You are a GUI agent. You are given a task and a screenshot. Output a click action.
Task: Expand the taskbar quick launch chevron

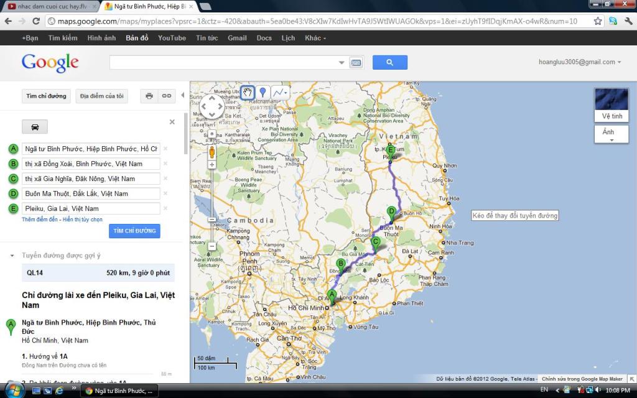tap(74, 388)
